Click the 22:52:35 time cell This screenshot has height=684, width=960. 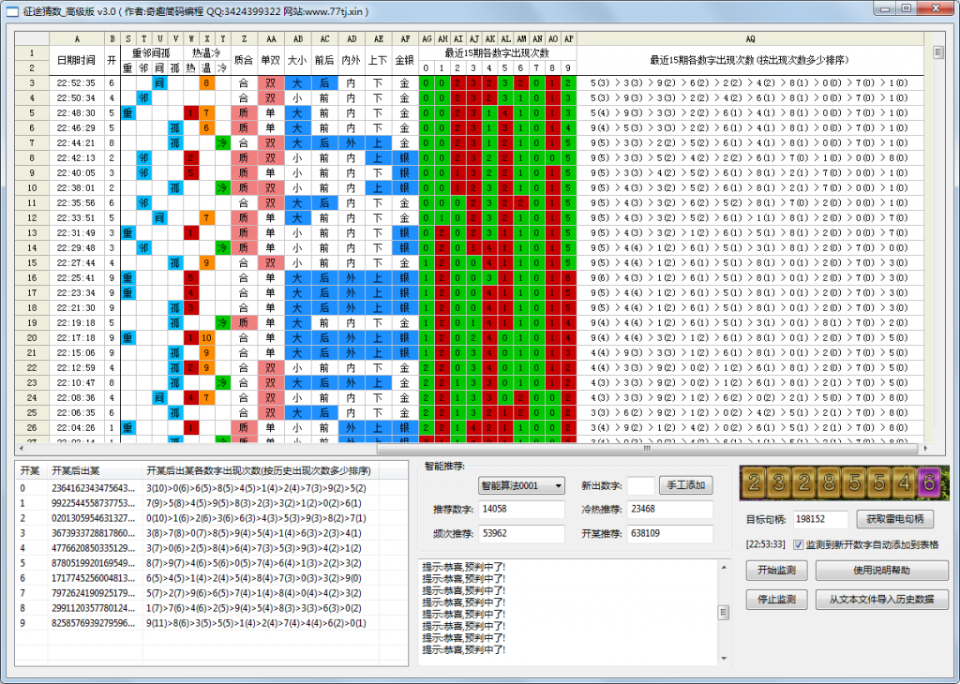(77, 83)
